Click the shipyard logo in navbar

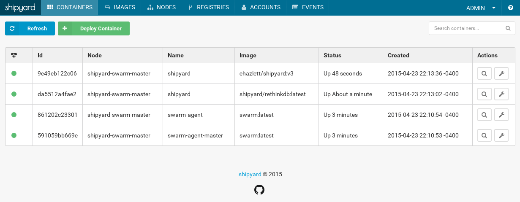tap(20, 7)
